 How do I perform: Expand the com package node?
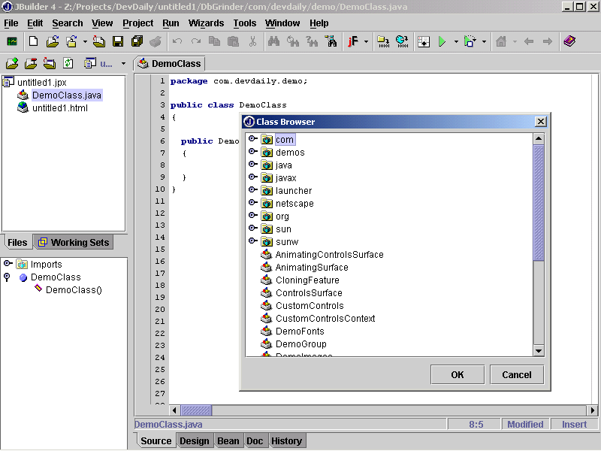click(252, 139)
